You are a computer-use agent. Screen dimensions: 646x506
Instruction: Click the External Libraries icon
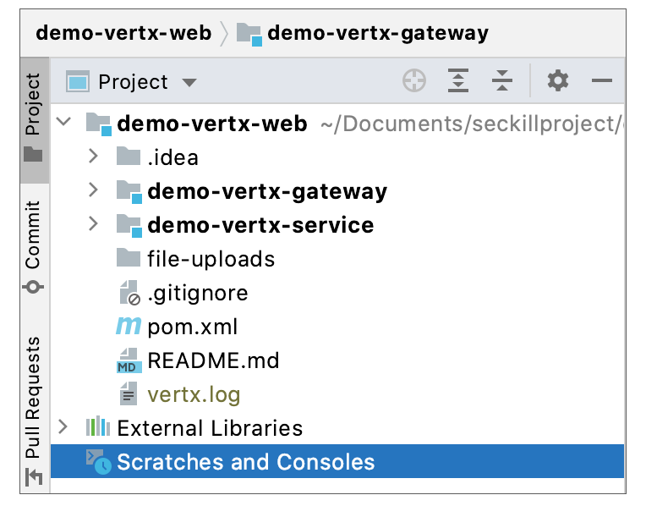pyautogui.click(x=98, y=428)
